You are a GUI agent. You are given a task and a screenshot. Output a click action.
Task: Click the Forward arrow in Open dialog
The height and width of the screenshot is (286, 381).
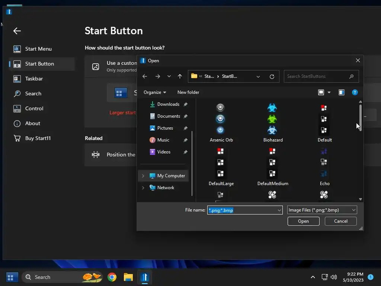tap(157, 76)
